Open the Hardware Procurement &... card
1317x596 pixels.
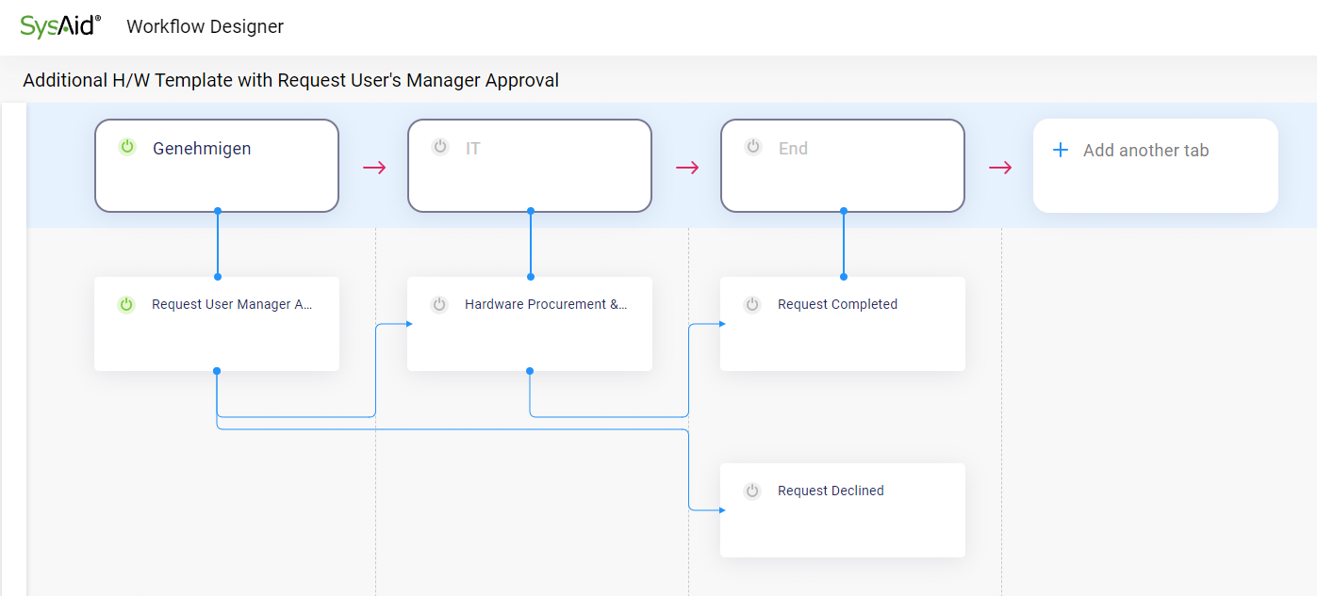530,324
